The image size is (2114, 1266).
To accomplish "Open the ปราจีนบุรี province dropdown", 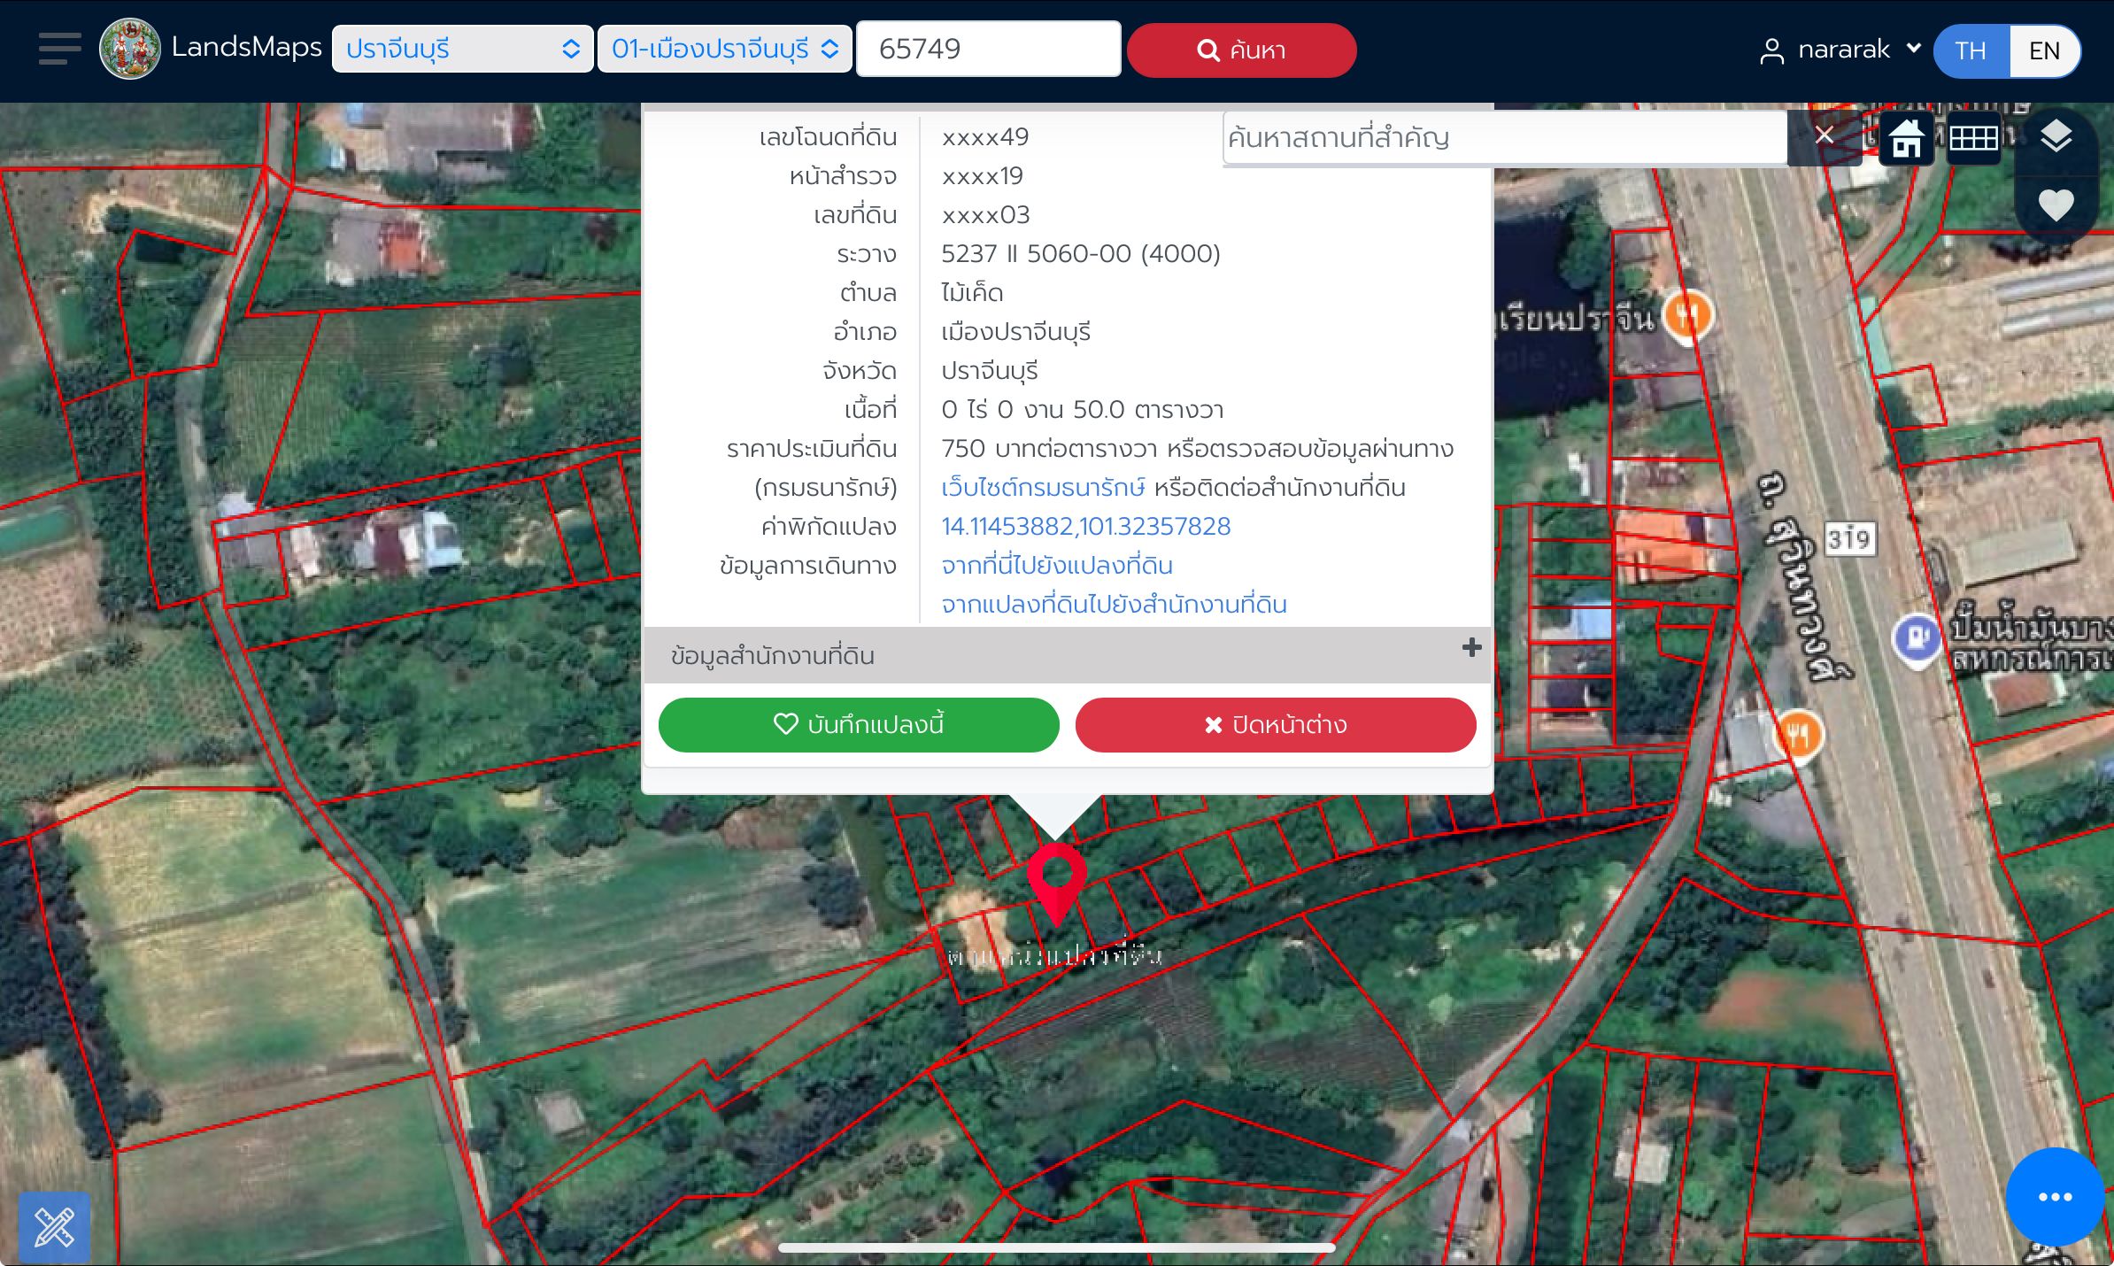I will (x=462, y=49).
